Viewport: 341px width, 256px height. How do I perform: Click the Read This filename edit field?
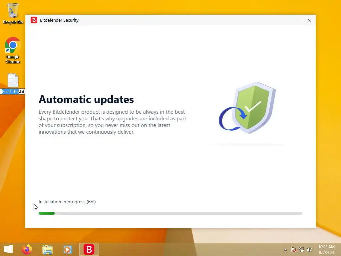click(13, 92)
